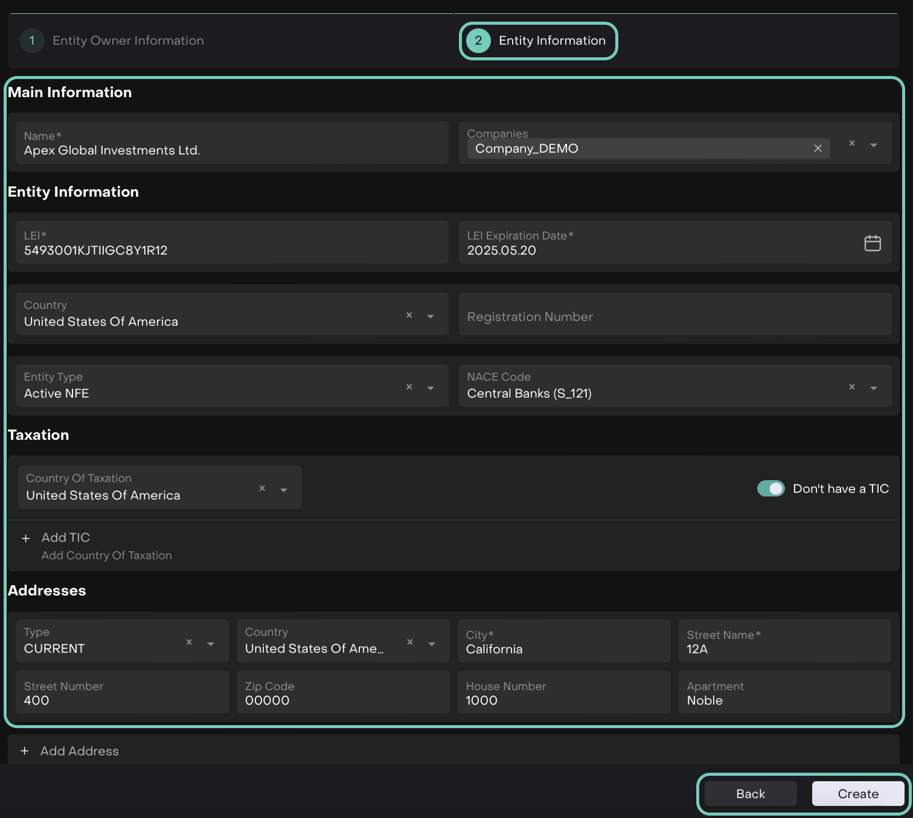Toggle the Don't have a TIC switch

[770, 489]
